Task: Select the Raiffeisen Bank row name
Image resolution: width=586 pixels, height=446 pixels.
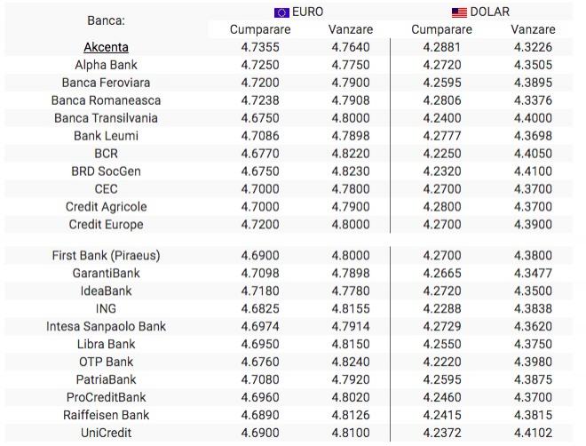Action: pos(106,415)
